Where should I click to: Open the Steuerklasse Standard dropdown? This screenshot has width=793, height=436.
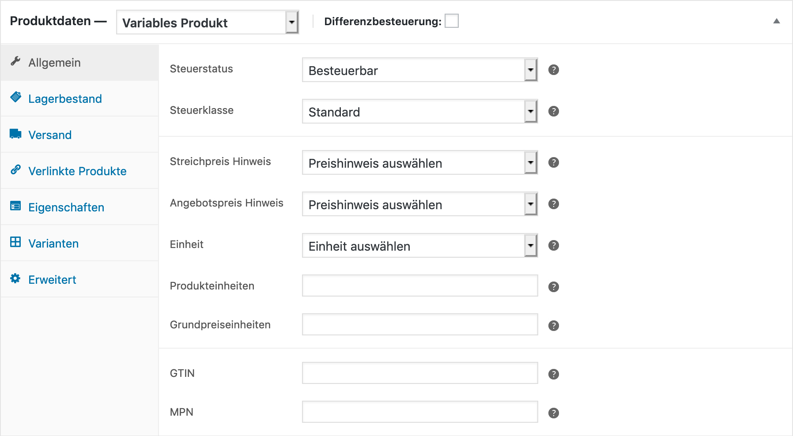pos(420,111)
